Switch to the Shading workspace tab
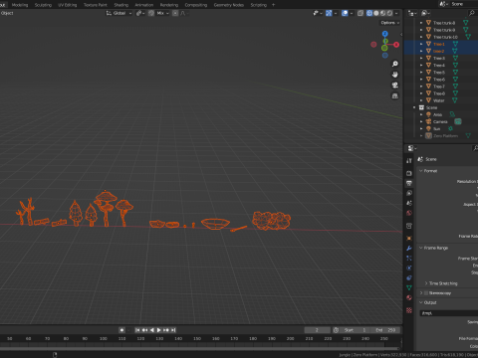 (121, 5)
